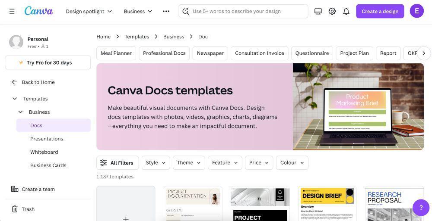Click the Create a team building icon
The image size is (432, 221).
point(14,189)
